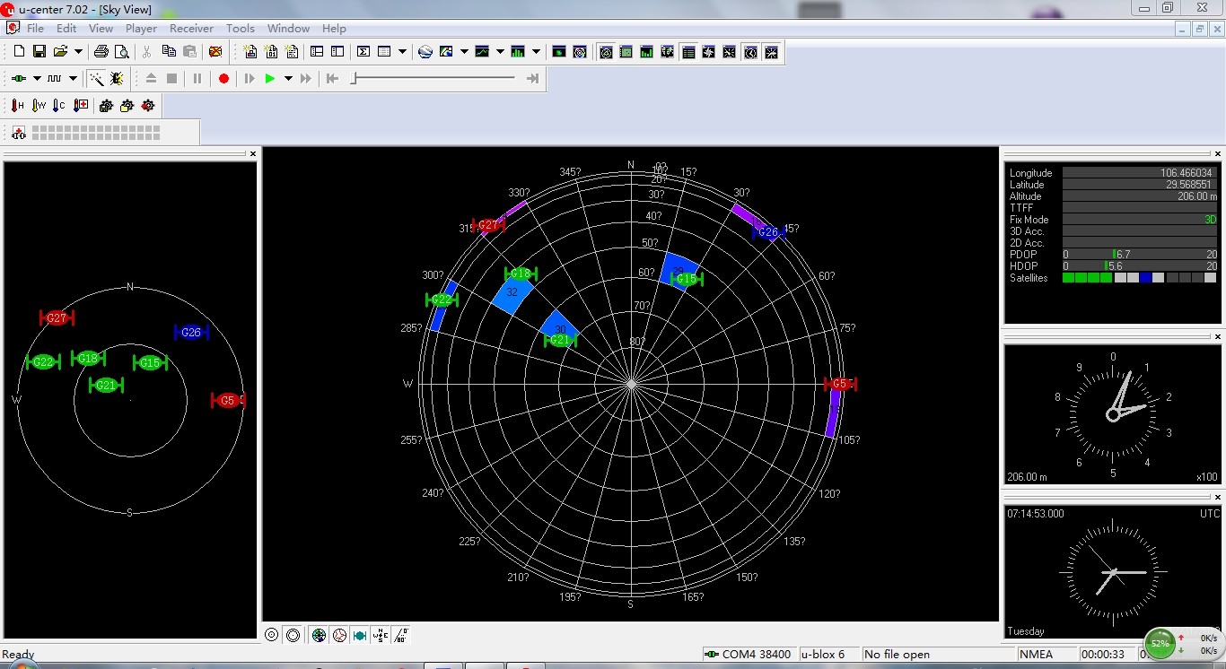
Task: Click the Coldstart thermometer icon
Action: 58,106
